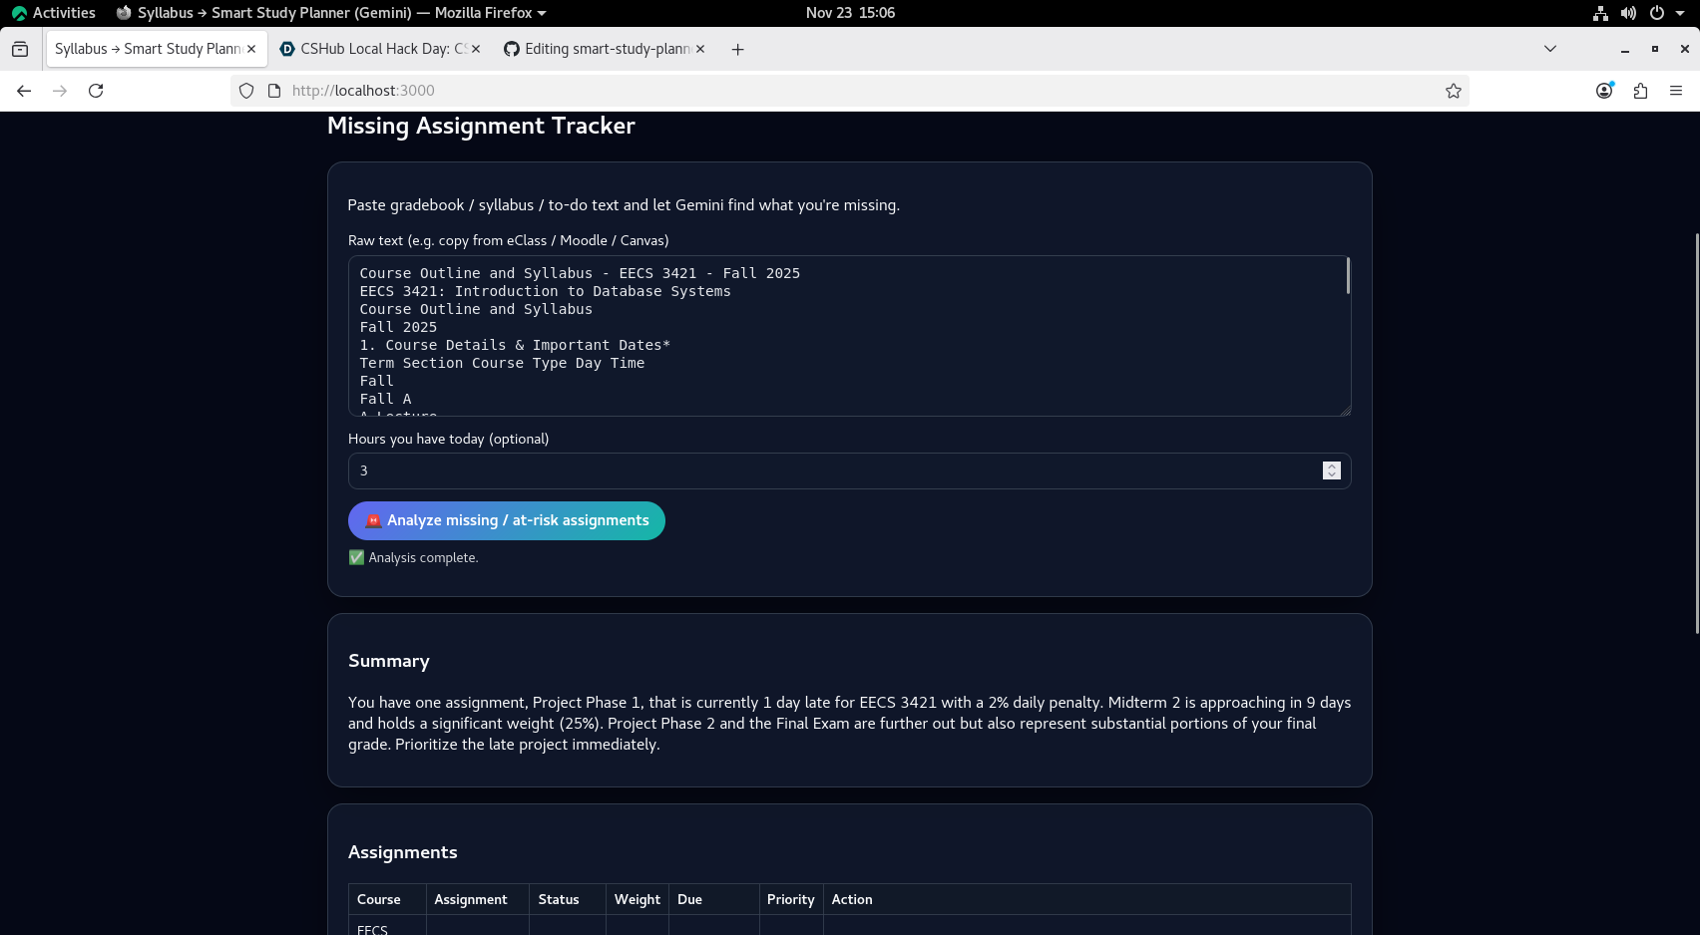Open the volume control icon
The width and height of the screenshot is (1700, 935).
1628,13
